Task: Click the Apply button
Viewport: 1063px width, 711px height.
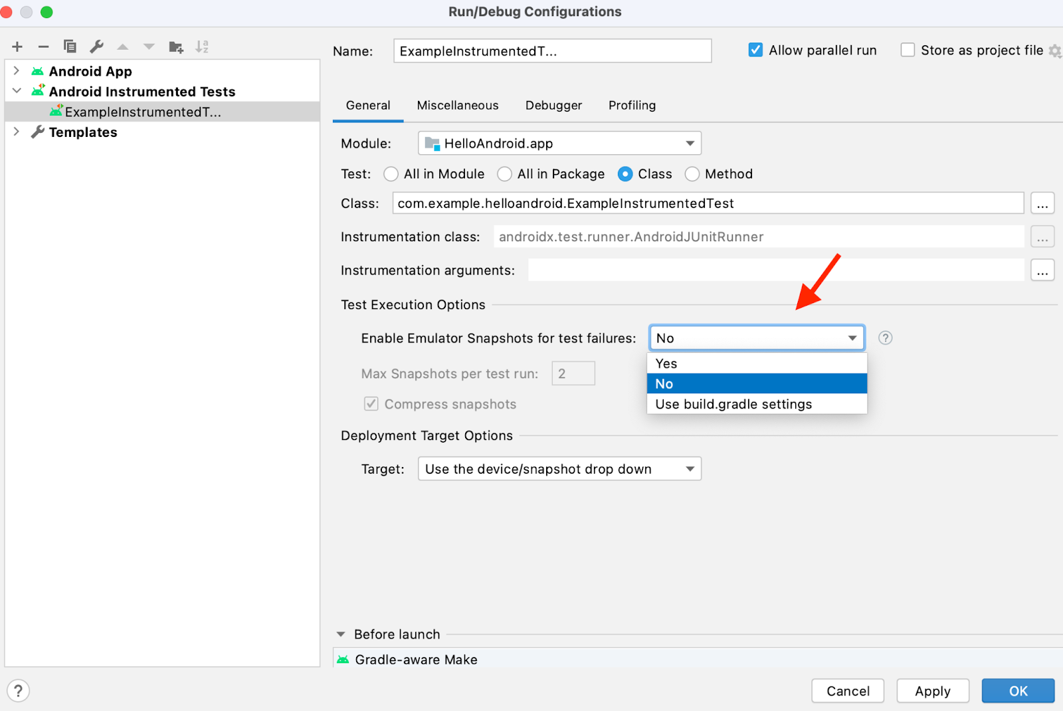Action: click(933, 691)
